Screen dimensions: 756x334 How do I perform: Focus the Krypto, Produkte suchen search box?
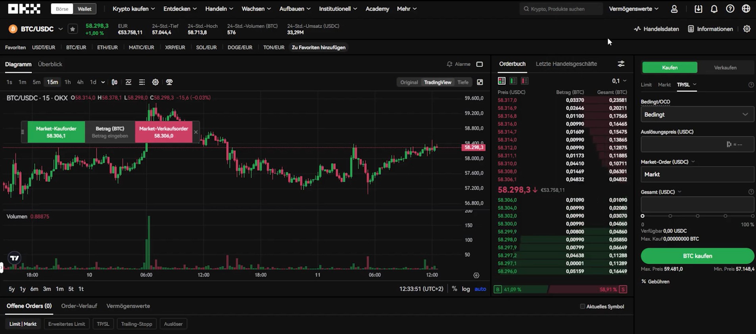(561, 9)
